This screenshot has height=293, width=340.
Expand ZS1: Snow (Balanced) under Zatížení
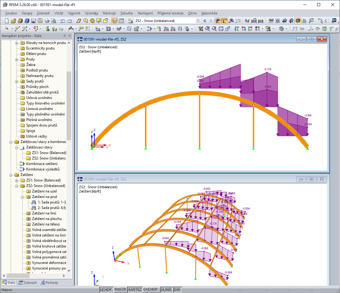16,181
